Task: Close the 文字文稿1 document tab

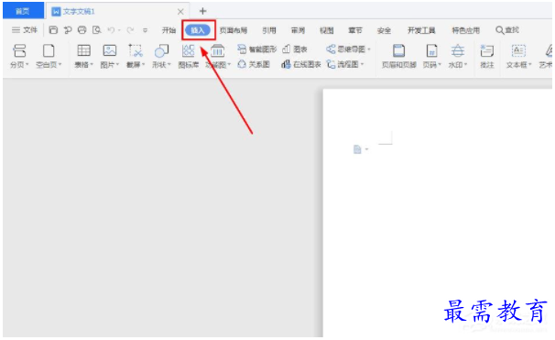Action: coord(180,12)
